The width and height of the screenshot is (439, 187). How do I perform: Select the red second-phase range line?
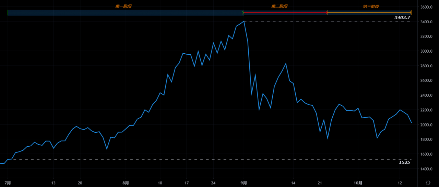(x=285, y=13)
